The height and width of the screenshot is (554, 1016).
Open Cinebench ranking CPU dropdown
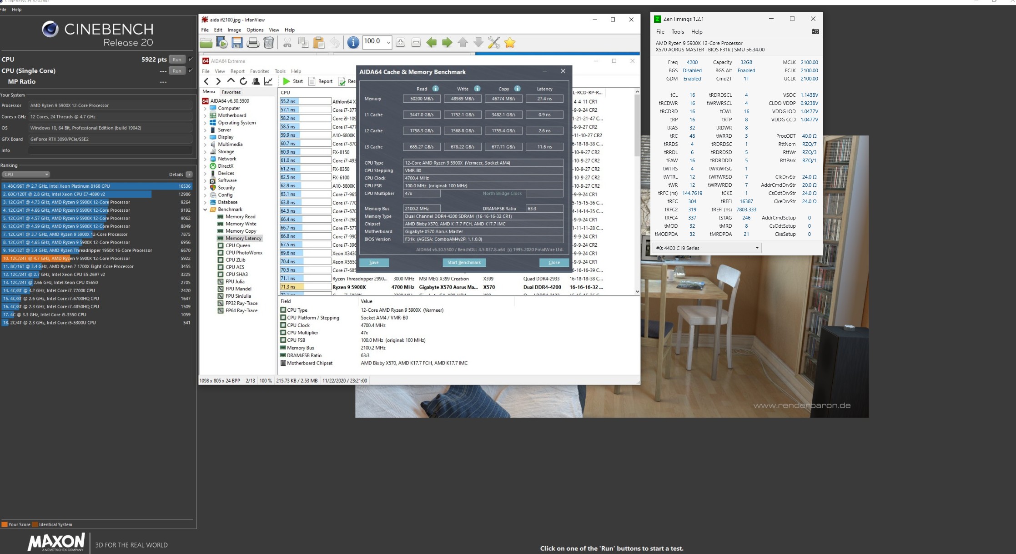click(x=25, y=175)
